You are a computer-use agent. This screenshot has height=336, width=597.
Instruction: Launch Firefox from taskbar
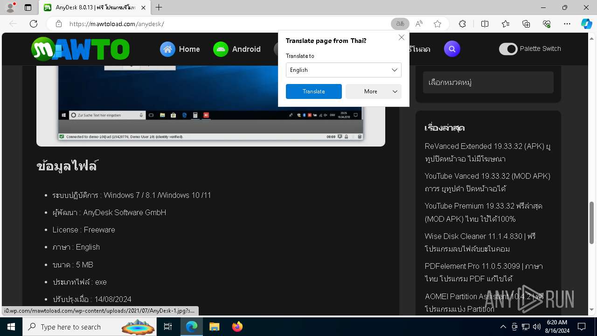237,327
